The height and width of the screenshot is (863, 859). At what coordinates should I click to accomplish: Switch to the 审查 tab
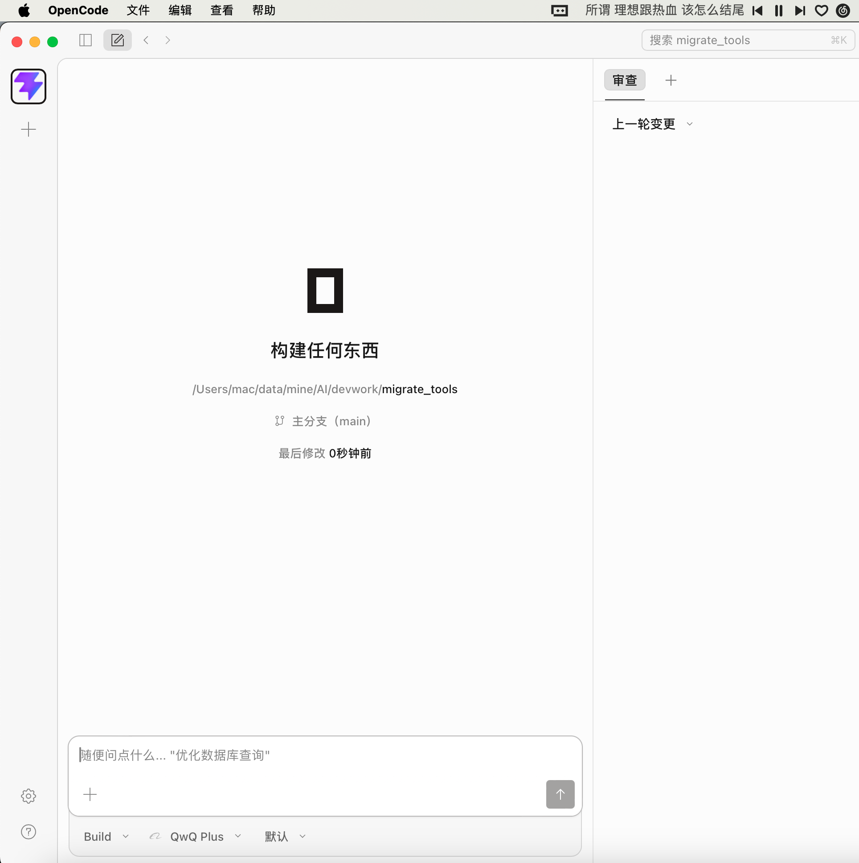pos(624,80)
